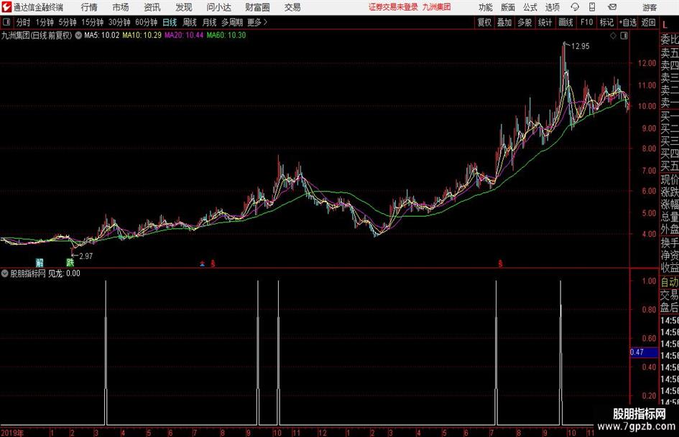The image size is (679, 437).
Task: Click the 画线 drawing tool button
Action: 565,22
